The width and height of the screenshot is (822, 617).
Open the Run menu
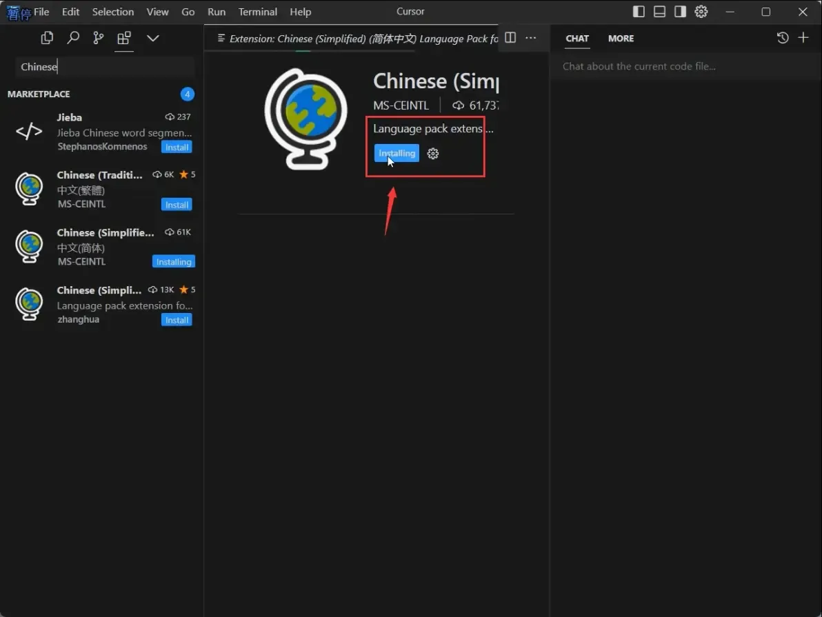click(216, 12)
